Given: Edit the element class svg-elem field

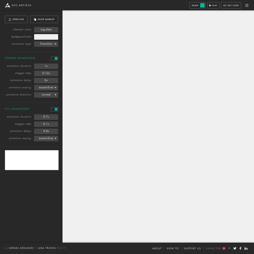Looking at the screenshot, I should [x=46, y=30].
